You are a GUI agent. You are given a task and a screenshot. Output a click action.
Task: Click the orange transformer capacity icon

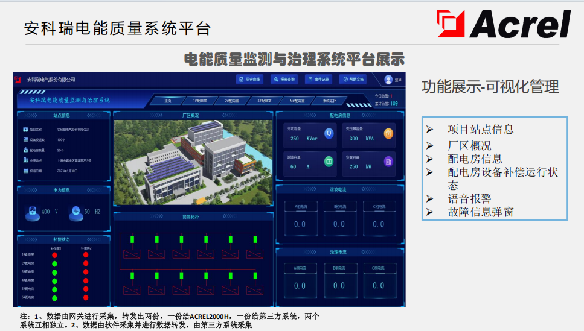388,133
